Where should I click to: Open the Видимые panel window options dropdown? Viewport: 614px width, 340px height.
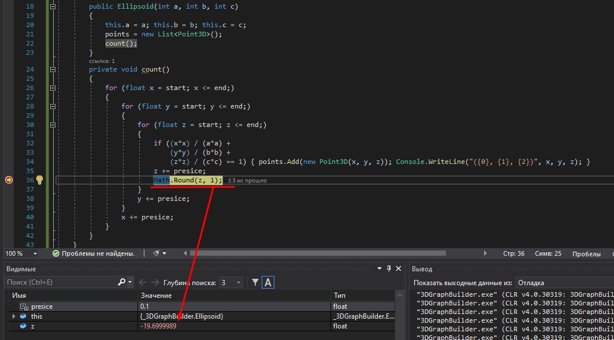click(379, 268)
